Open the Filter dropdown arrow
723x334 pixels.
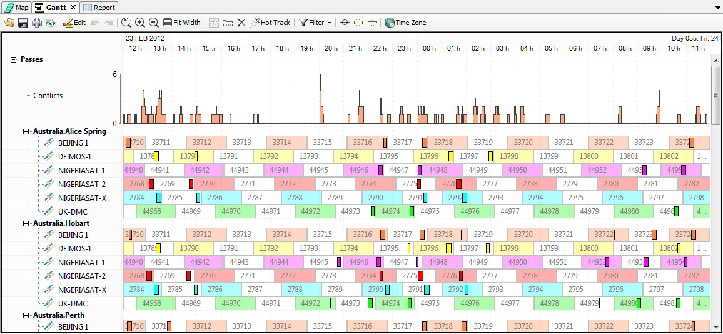330,23
